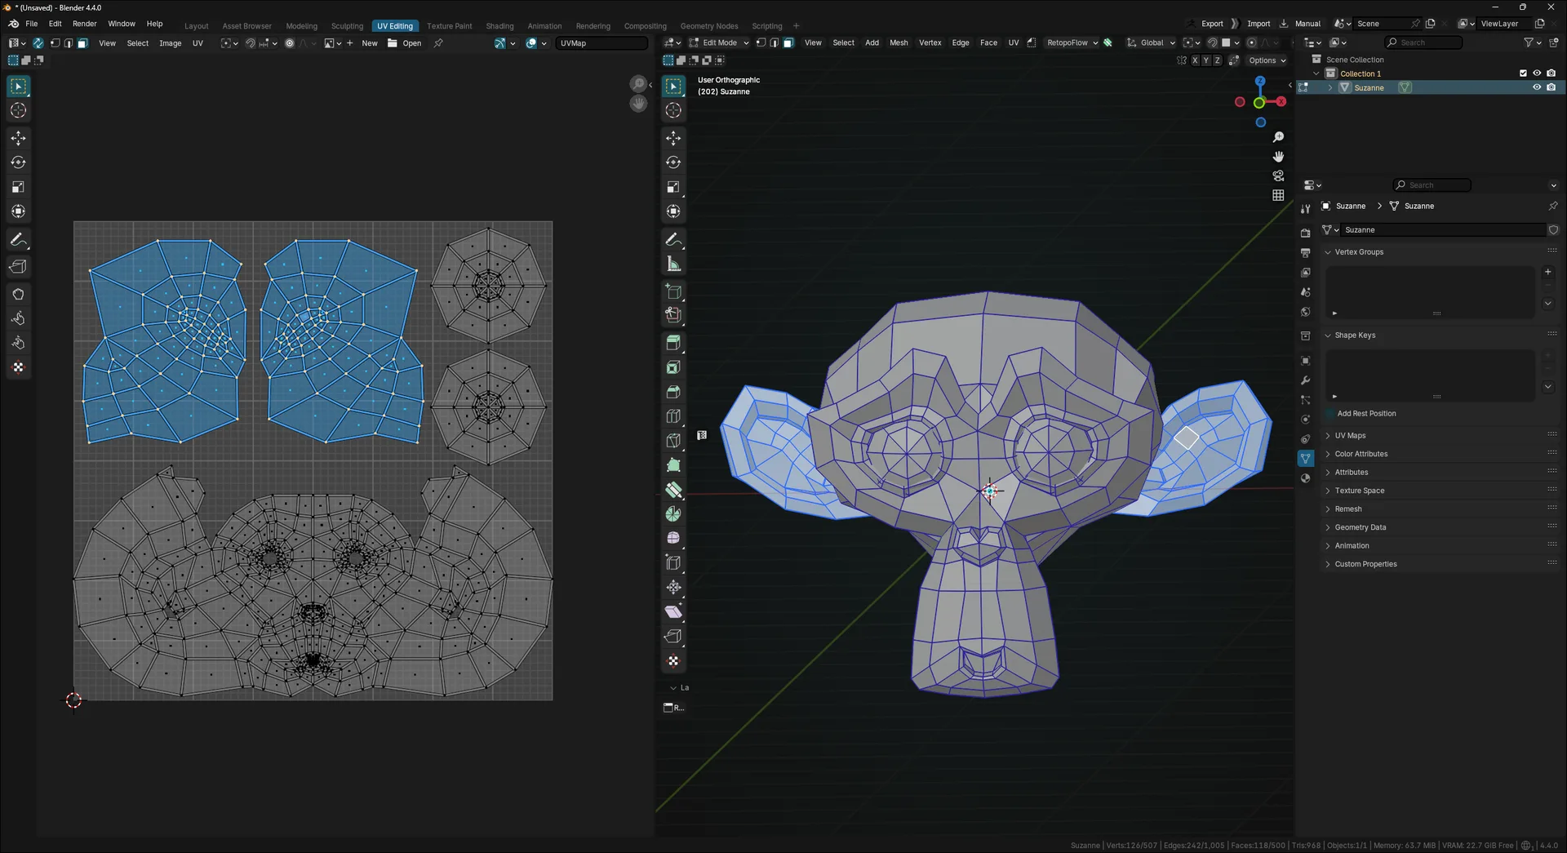Toggle UV sync selection in UV editor header
The height and width of the screenshot is (853, 1567).
(38, 43)
